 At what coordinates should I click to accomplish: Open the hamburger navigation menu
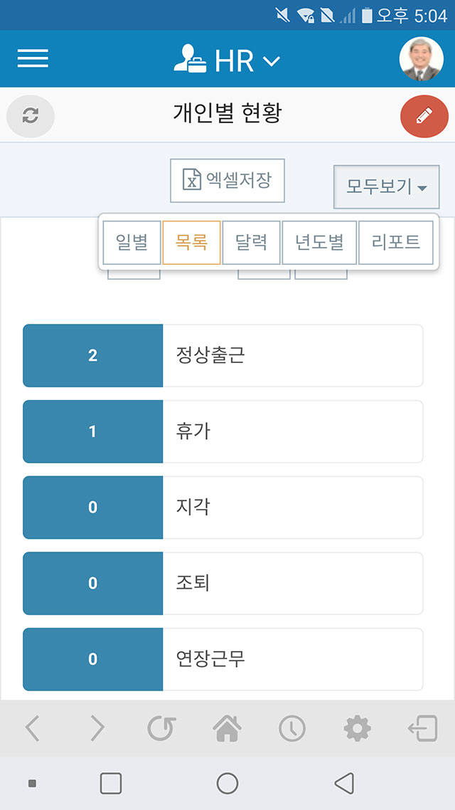click(x=33, y=59)
